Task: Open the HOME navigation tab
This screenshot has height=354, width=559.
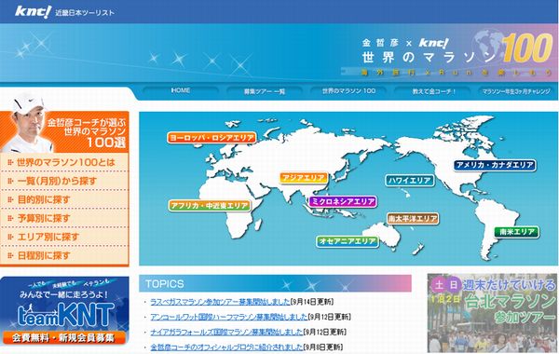Action: [180, 90]
